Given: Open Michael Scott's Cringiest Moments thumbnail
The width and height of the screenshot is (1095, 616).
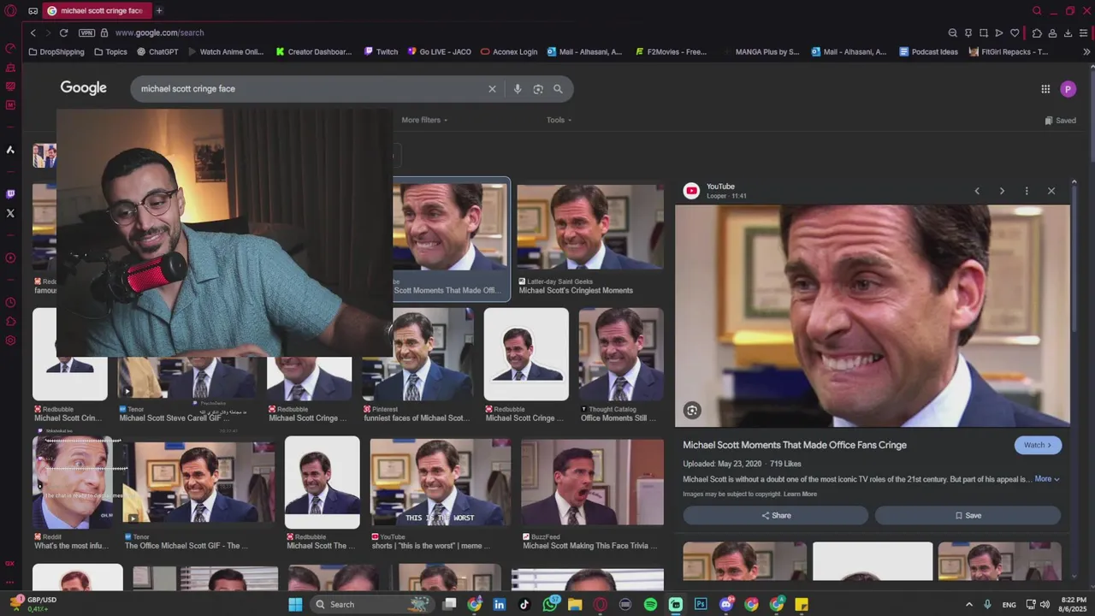Looking at the screenshot, I should [x=590, y=228].
